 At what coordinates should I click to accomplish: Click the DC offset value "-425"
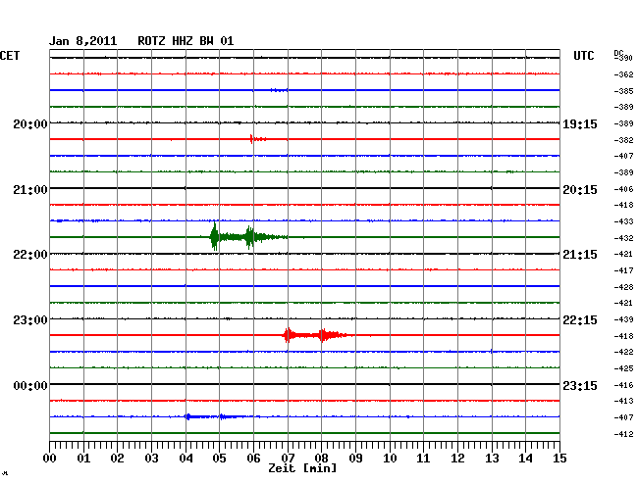click(x=623, y=368)
